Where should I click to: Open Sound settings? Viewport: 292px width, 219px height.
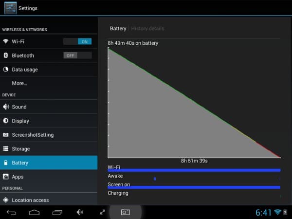coord(49,107)
